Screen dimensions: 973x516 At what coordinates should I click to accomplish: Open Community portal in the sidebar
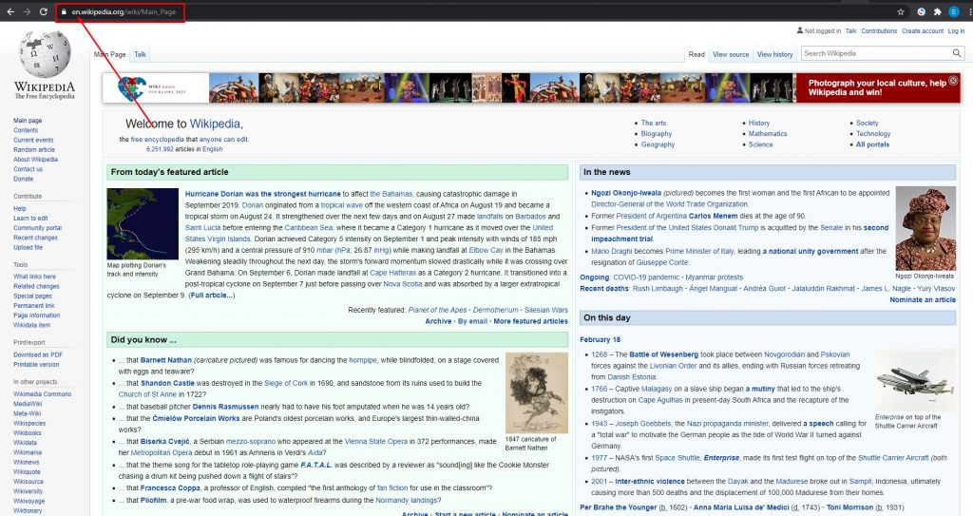point(38,228)
